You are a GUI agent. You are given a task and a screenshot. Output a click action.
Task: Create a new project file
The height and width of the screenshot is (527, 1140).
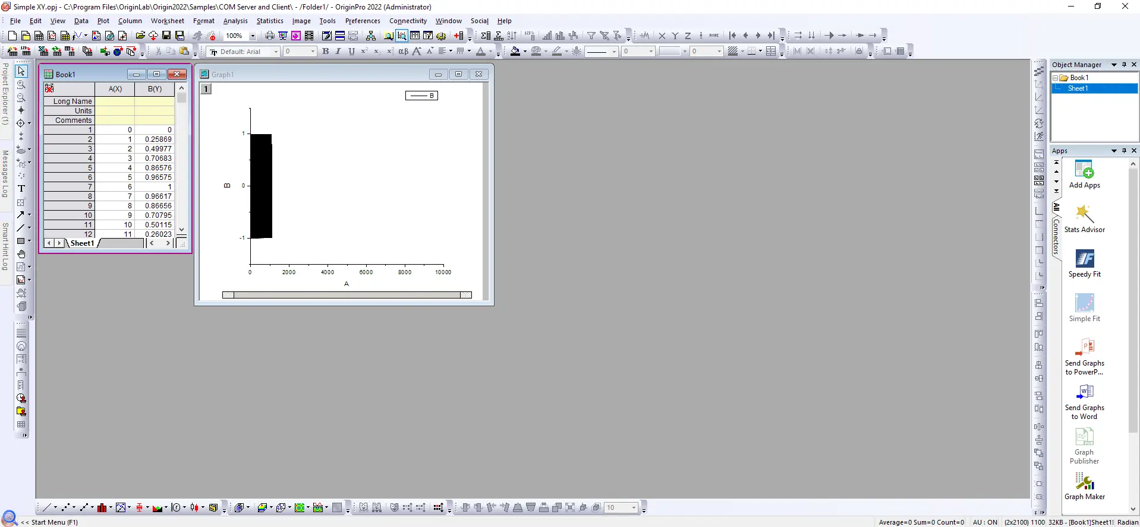(12, 36)
